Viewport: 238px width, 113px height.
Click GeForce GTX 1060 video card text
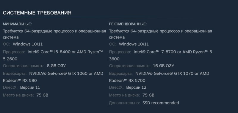click(58, 74)
